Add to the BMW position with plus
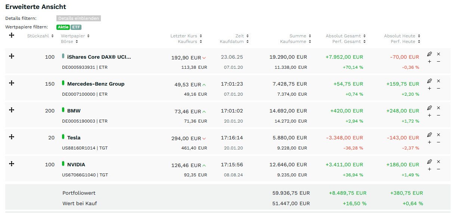454x213 pixels. tap(429, 115)
